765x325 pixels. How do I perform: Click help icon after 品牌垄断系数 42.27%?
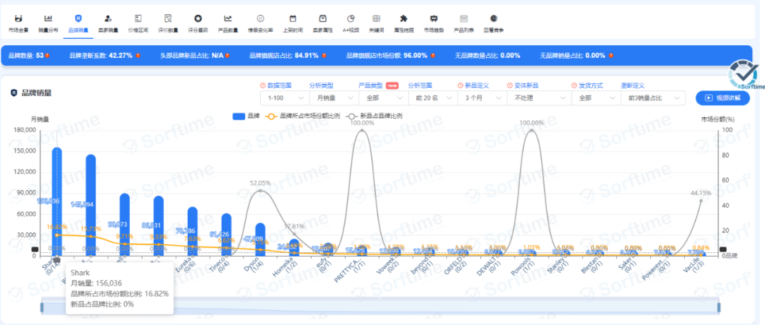138,56
